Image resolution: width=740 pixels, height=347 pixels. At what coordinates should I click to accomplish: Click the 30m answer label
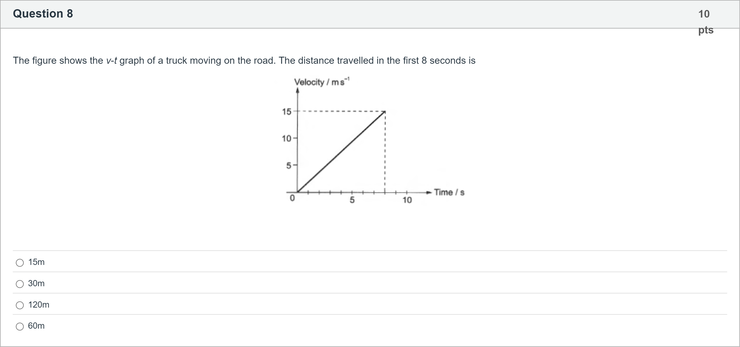[36, 284]
